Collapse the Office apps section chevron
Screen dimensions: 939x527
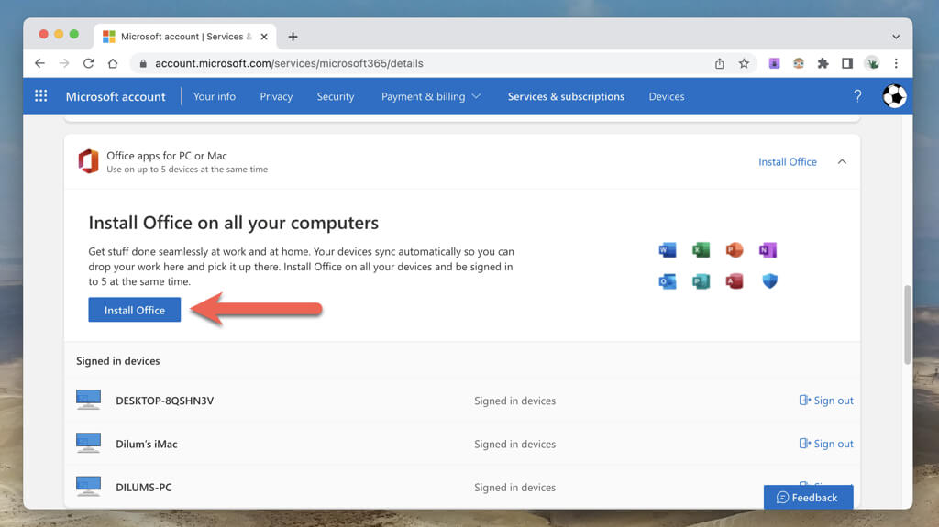(x=842, y=161)
